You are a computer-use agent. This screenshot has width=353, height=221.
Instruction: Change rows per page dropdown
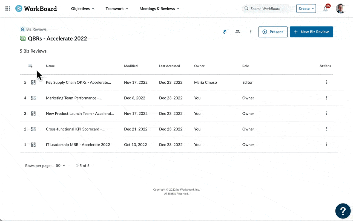coord(61,165)
